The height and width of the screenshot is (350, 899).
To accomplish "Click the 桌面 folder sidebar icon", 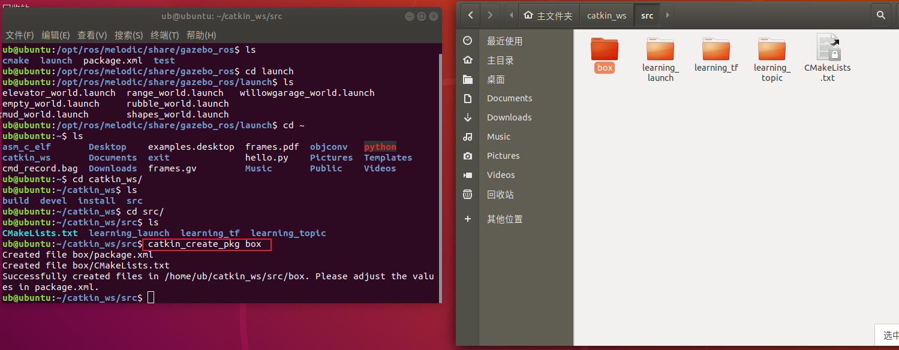I will pyautogui.click(x=468, y=79).
